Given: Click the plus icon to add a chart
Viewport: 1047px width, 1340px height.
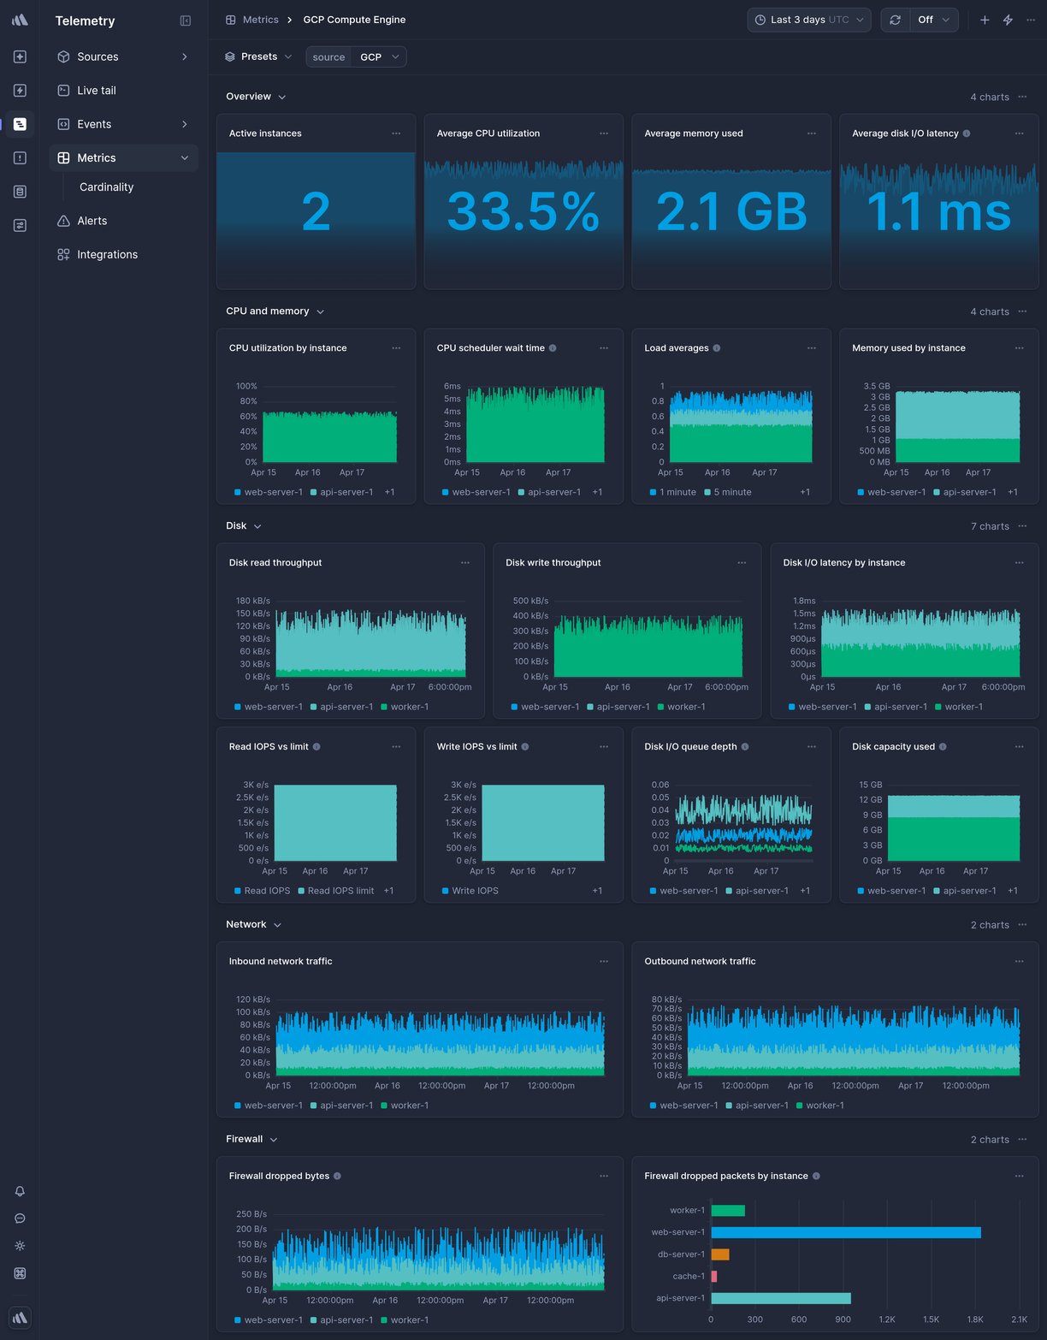Looking at the screenshot, I should pyautogui.click(x=984, y=19).
